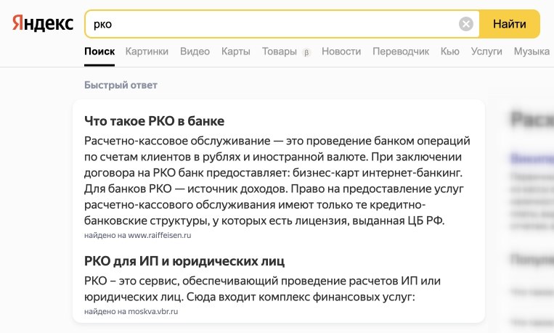Click the 'Быстрый ответ' section label
Image resolution: width=554 pixels, height=333 pixels.
[121, 85]
